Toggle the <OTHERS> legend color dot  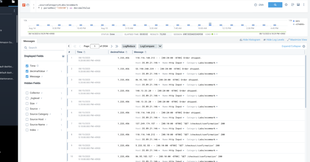294,24
